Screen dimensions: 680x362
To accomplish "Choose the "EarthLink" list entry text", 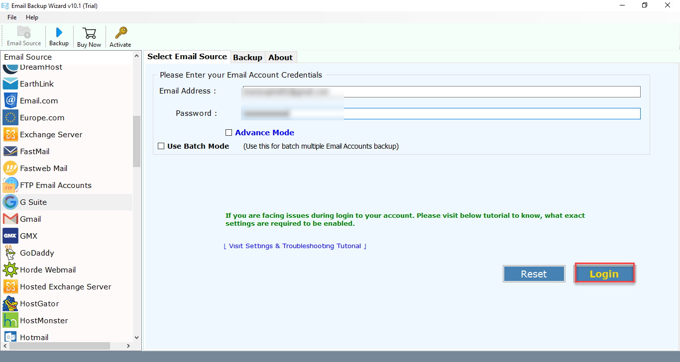I will coord(37,84).
